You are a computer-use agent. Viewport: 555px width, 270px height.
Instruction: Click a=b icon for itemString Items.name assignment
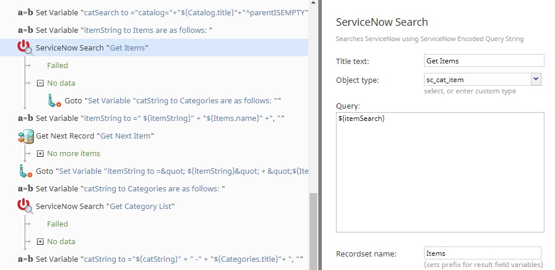[x=25, y=118]
